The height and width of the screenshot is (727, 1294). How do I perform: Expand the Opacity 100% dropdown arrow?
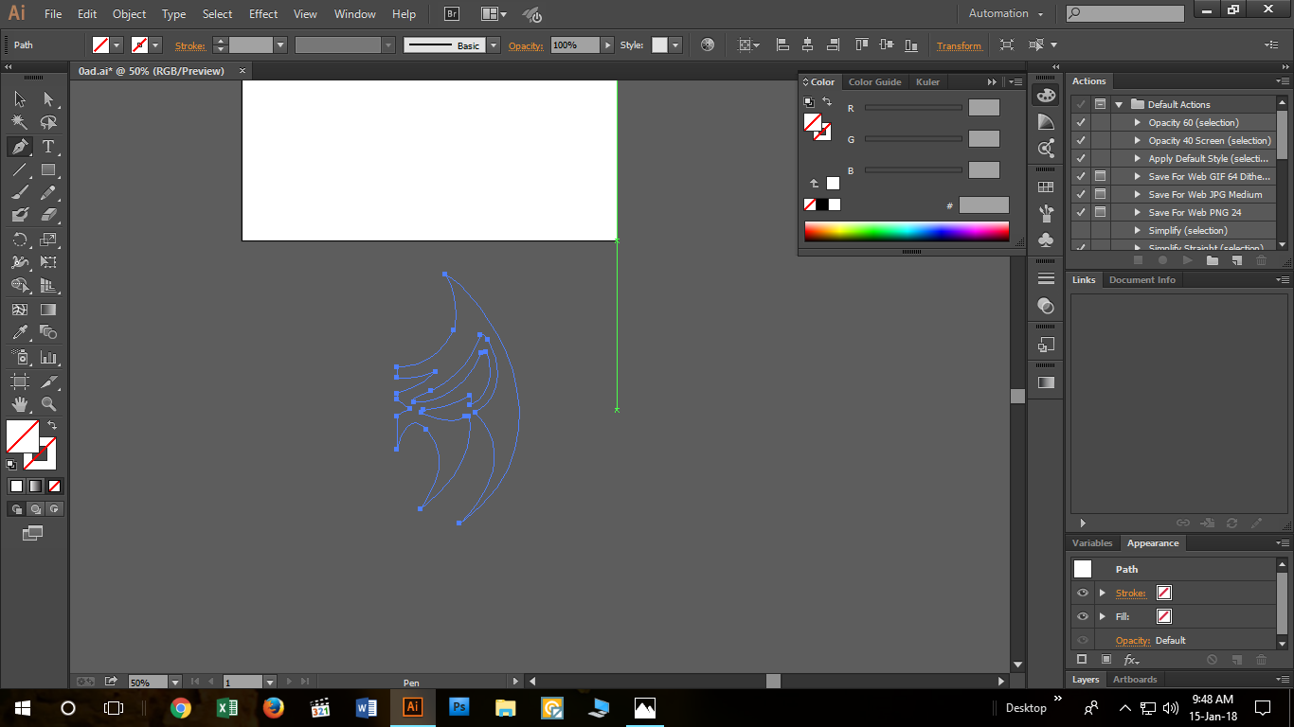click(607, 44)
